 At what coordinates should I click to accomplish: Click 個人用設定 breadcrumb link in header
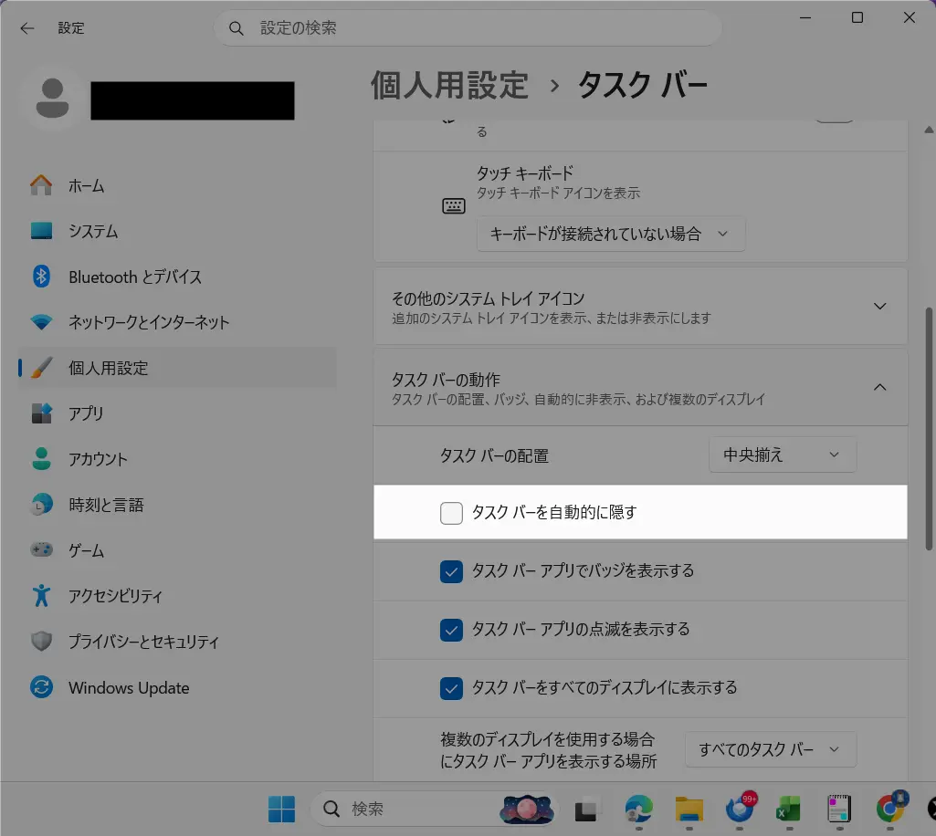pyautogui.click(x=449, y=85)
